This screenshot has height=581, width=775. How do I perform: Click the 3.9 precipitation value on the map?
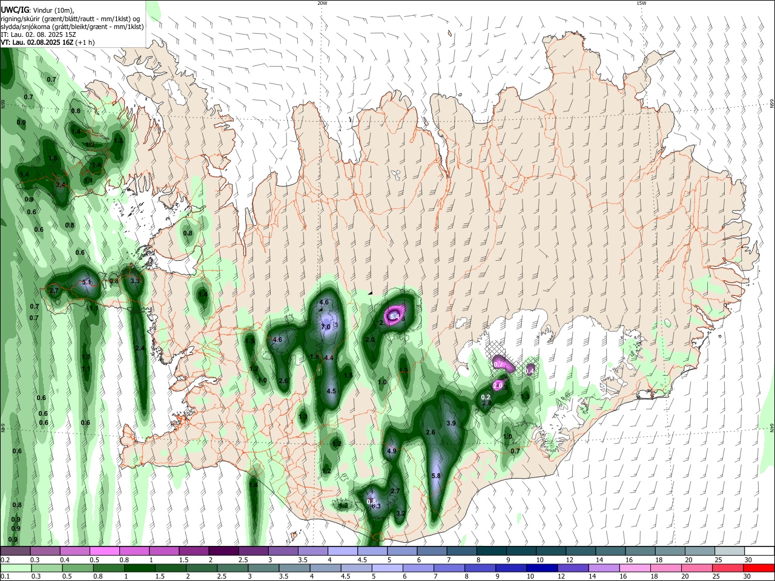[x=450, y=423]
